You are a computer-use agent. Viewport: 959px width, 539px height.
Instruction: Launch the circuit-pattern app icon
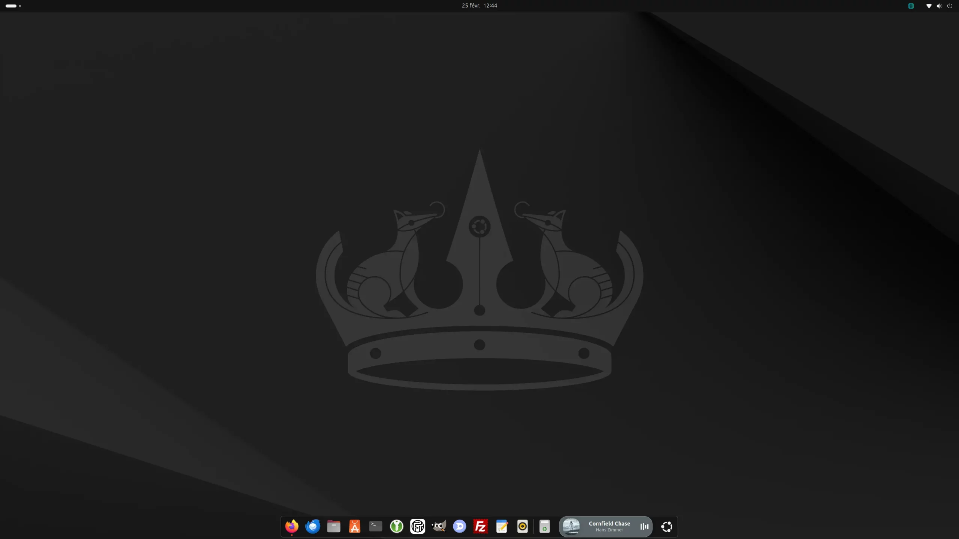[417, 527]
